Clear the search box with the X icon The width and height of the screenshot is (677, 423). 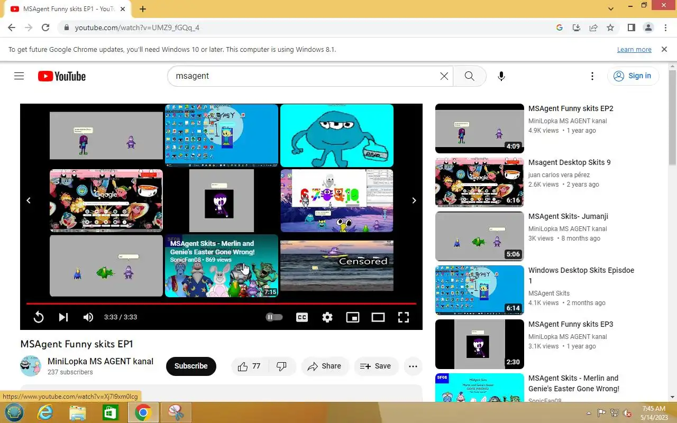pos(444,76)
